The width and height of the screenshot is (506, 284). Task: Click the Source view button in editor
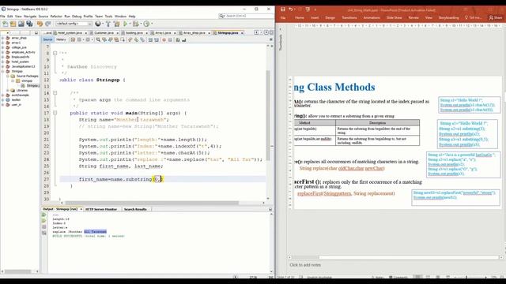click(x=47, y=39)
